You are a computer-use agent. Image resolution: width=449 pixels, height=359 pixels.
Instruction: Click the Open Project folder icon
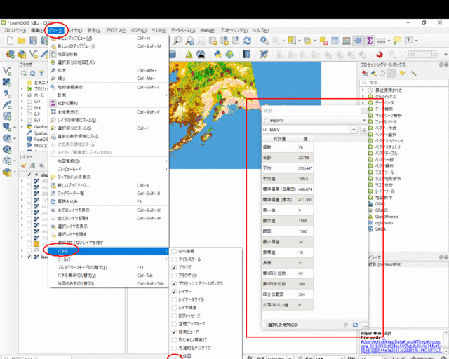22,41
